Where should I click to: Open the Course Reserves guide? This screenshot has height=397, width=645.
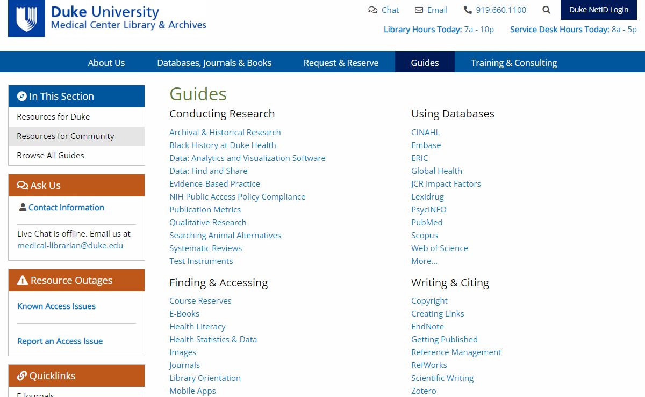[x=200, y=300]
